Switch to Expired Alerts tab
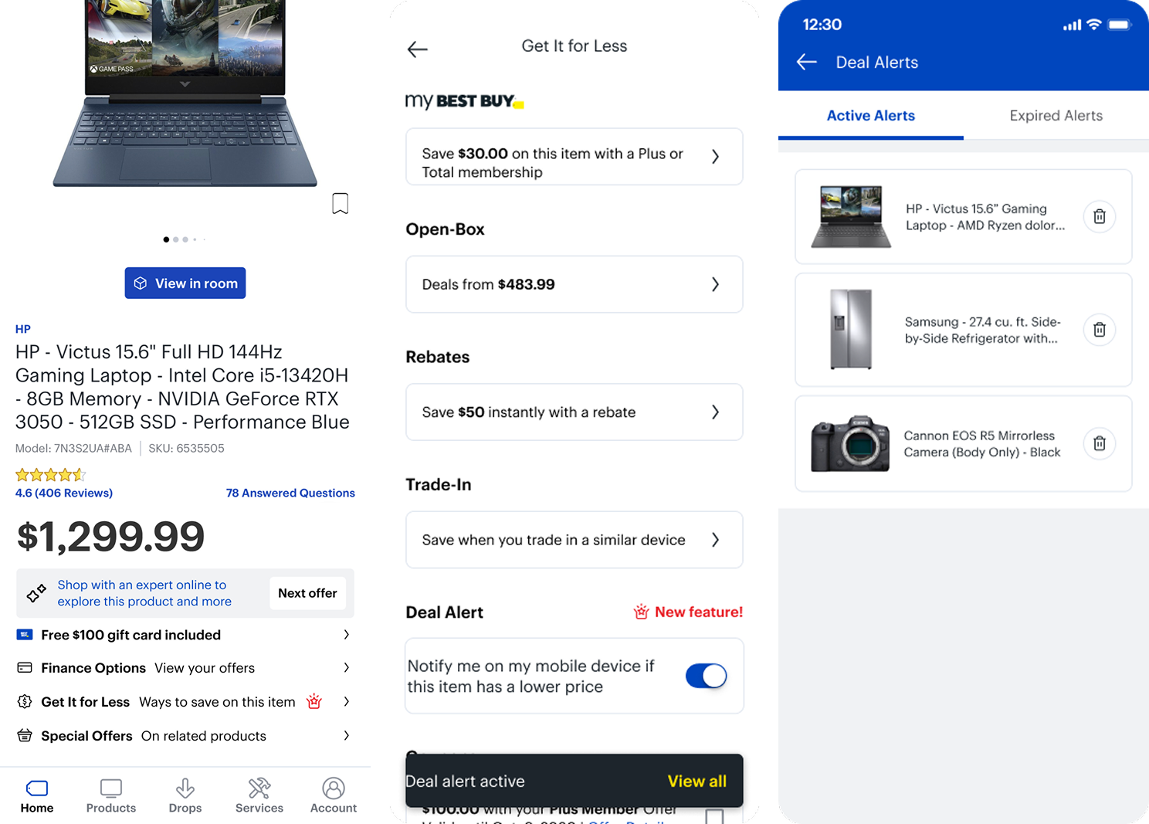Screen dimensions: 1149x824 coord(1056,116)
